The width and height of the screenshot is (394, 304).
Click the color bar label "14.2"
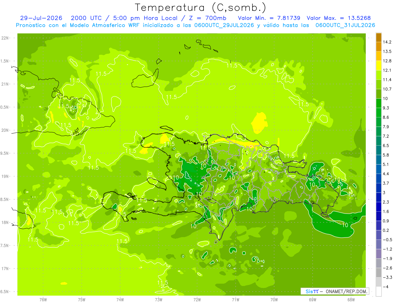pyautogui.click(x=388, y=42)
